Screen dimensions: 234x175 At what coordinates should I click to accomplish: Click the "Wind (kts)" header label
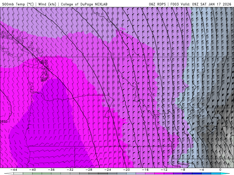point(47,4)
